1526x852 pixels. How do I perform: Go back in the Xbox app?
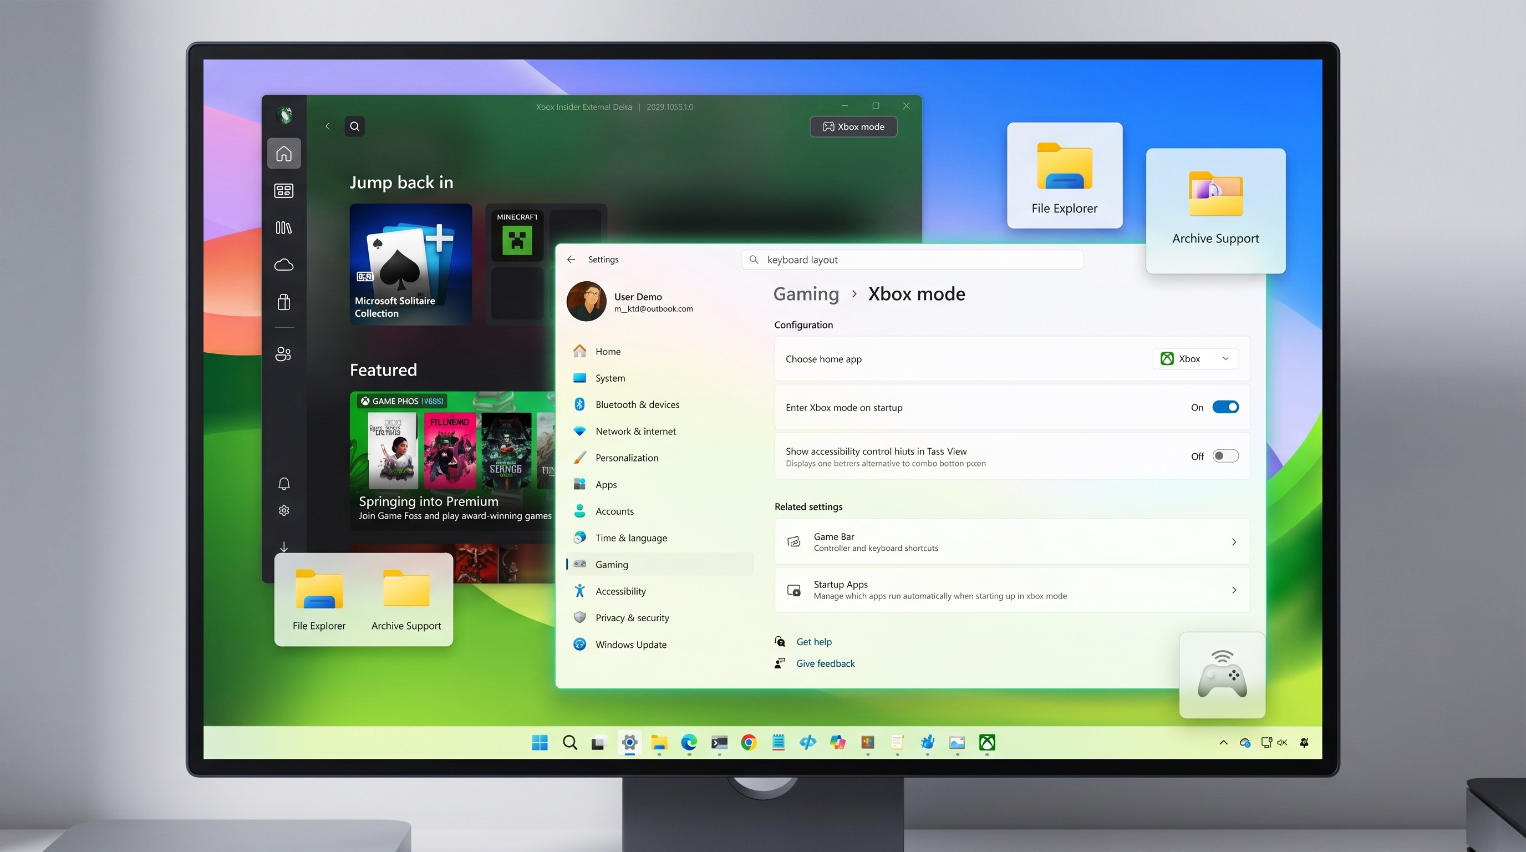[328, 126]
